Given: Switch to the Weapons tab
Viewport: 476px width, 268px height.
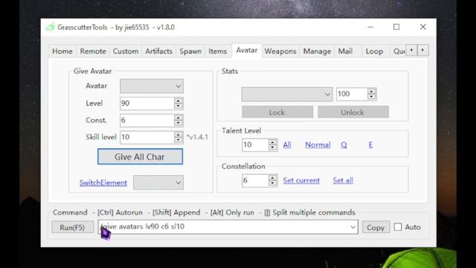Looking at the screenshot, I should pos(280,51).
